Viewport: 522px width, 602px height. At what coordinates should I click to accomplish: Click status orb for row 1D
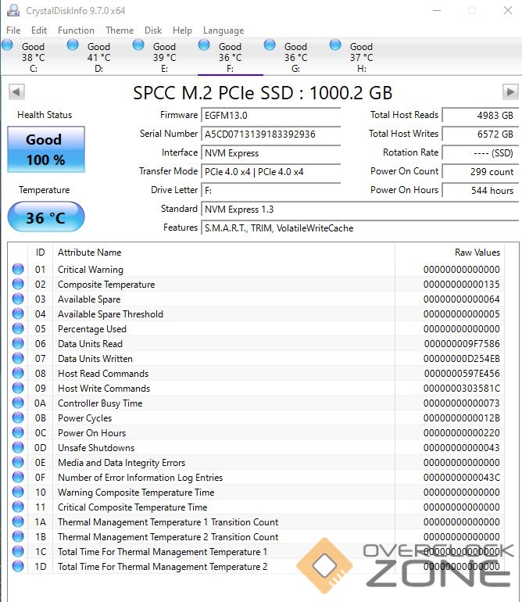tap(18, 566)
